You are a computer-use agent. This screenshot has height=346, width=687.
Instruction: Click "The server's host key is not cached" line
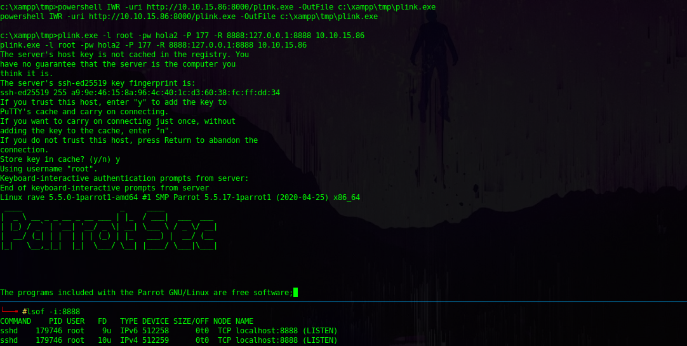click(x=124, y=55)
